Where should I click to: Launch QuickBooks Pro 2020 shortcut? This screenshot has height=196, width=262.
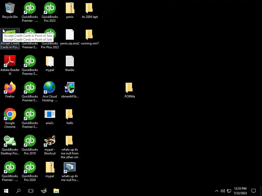(30, 171)
